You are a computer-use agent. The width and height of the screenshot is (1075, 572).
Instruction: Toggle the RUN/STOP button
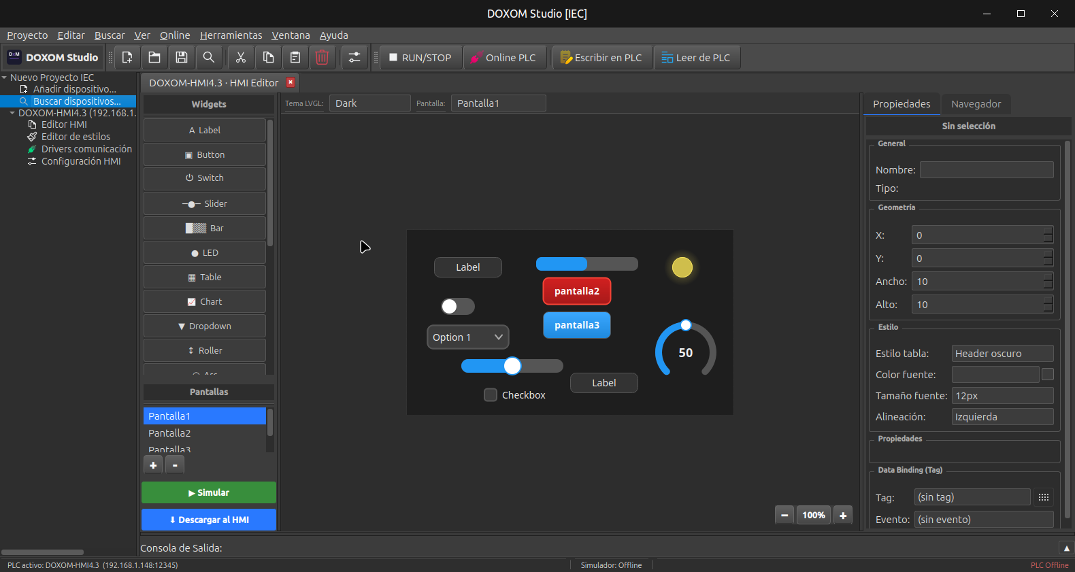420,58
